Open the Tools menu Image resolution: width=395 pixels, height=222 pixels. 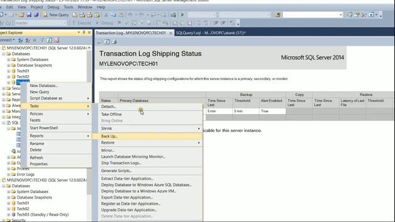tap(69, 7)
